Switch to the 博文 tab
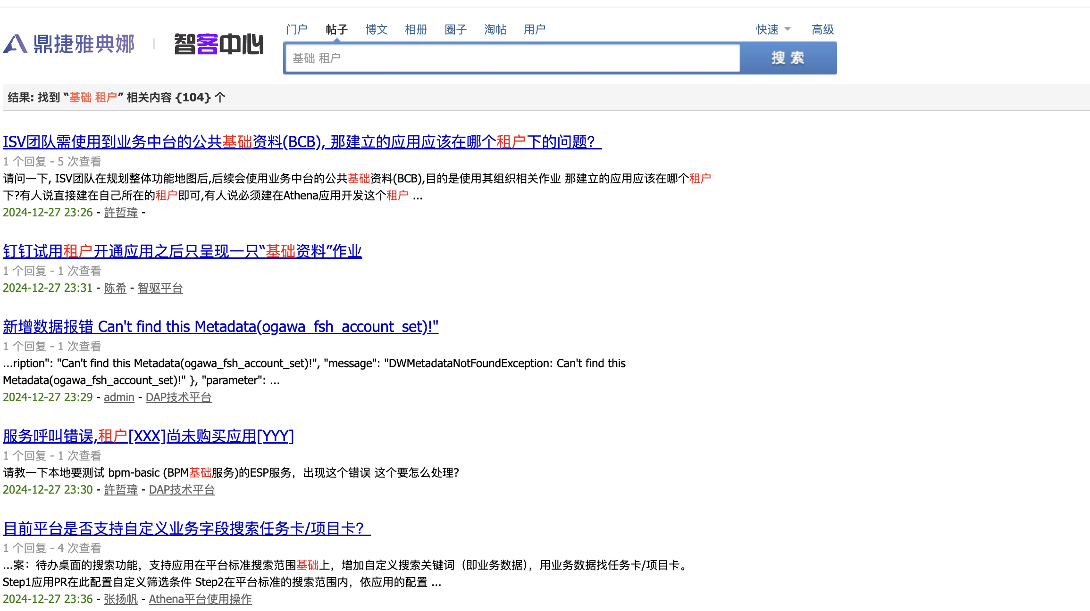Viewport: 1090px width, 611px height. point(376,29)
